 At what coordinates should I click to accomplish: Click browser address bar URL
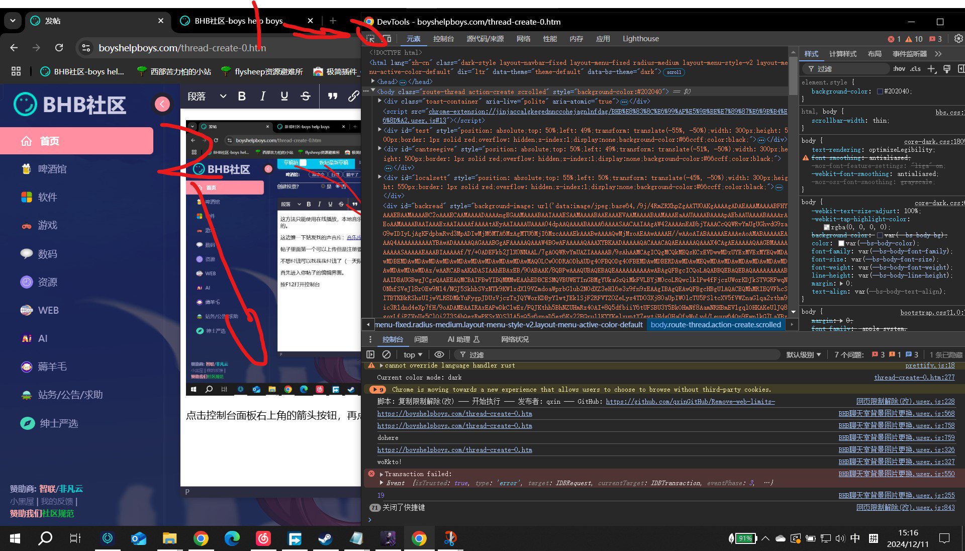[x=182, y=48]
